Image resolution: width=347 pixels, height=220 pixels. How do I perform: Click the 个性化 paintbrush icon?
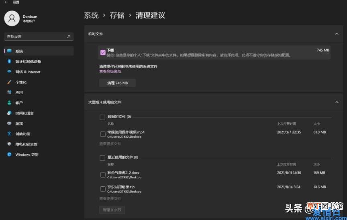click(x=9, y=82)
